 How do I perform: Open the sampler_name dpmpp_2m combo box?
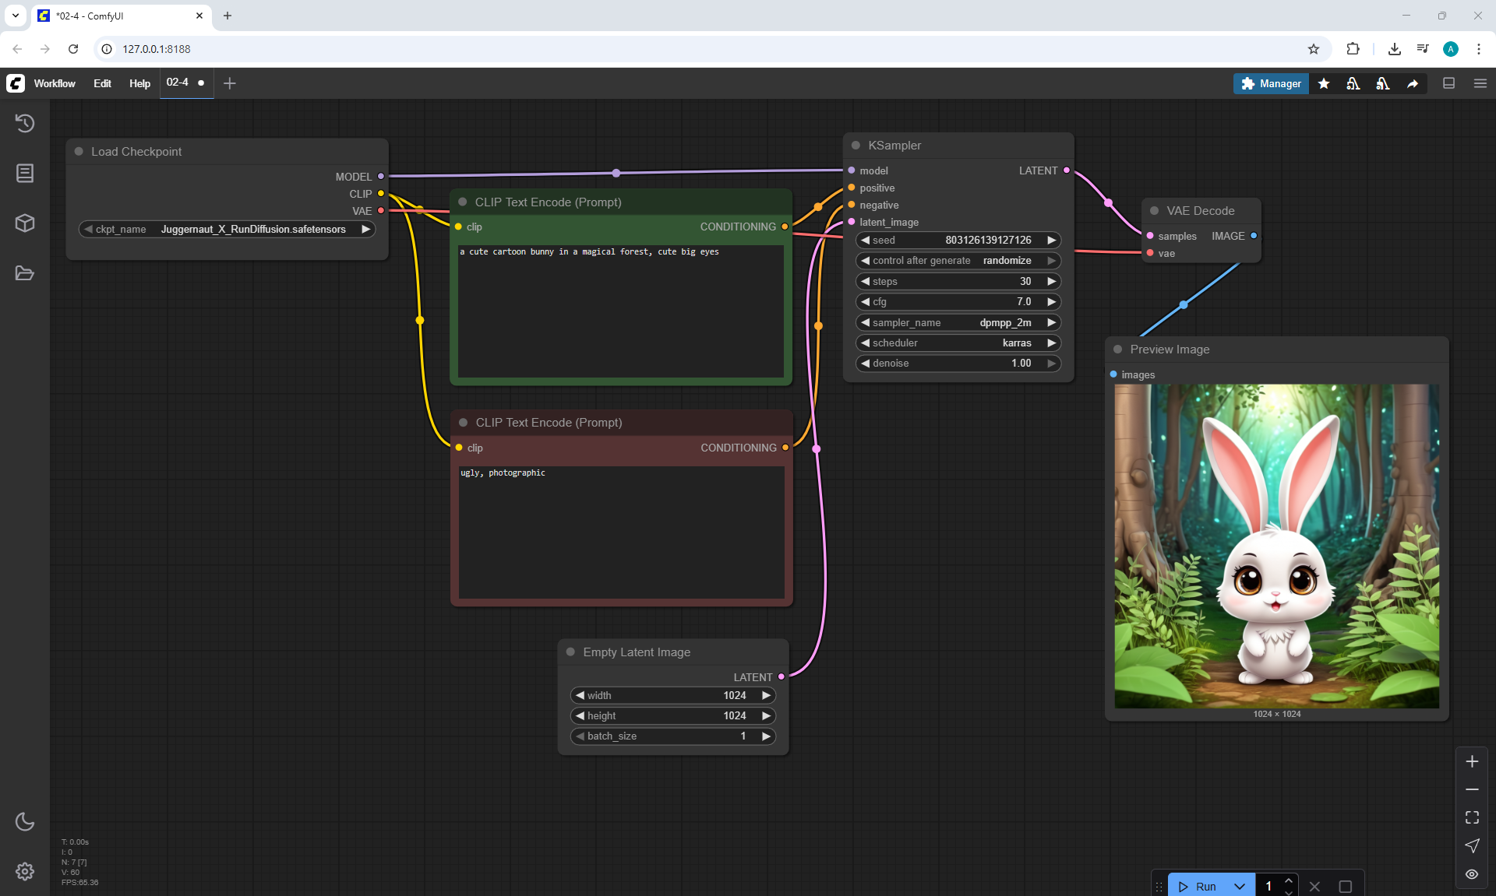click(958, 322)
